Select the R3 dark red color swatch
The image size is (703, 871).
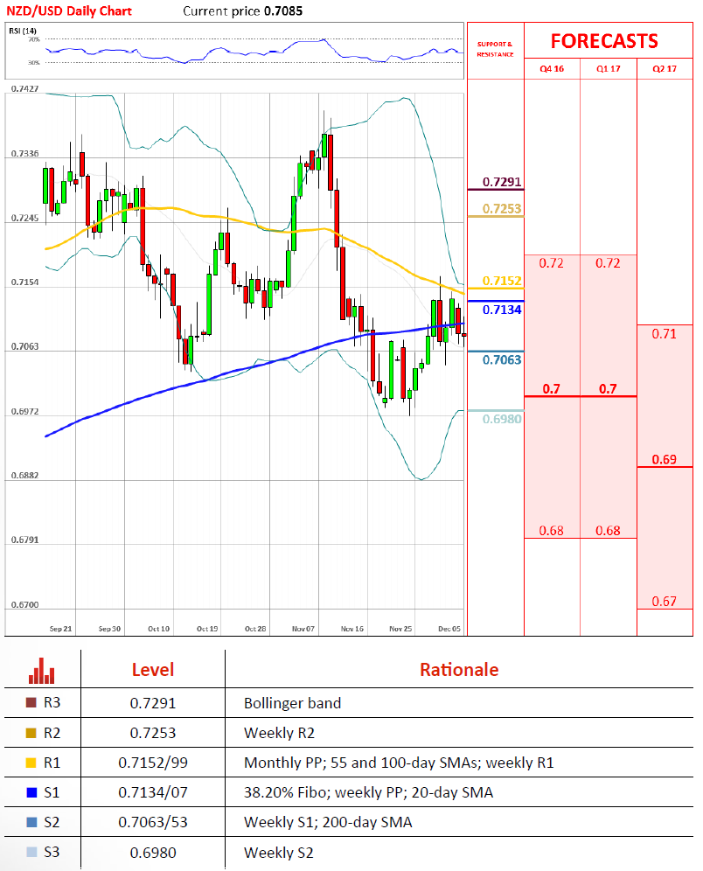click(x=31, y=703)
